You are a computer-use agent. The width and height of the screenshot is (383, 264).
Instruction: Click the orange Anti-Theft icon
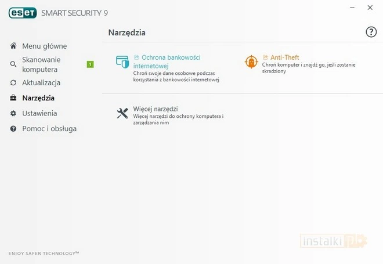251,62
